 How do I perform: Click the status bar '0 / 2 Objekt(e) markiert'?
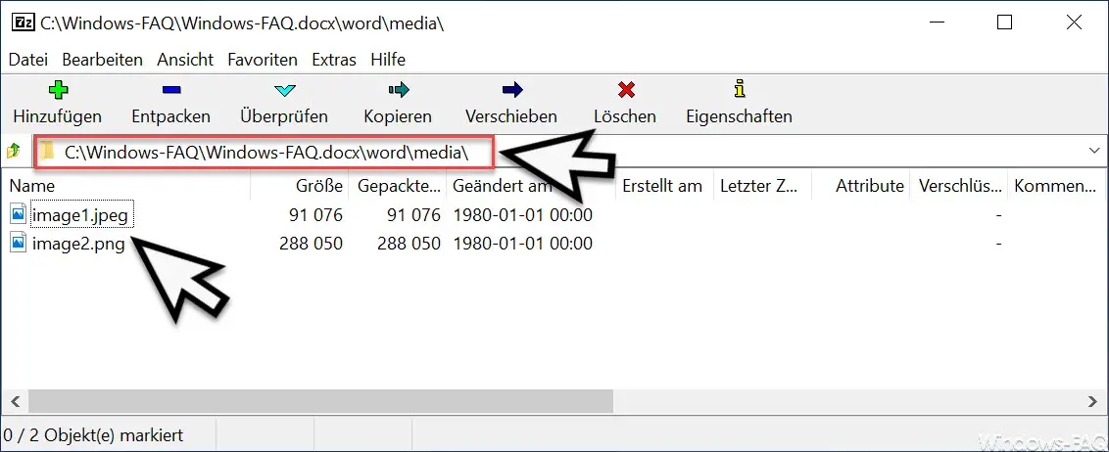tap(94, 435)
